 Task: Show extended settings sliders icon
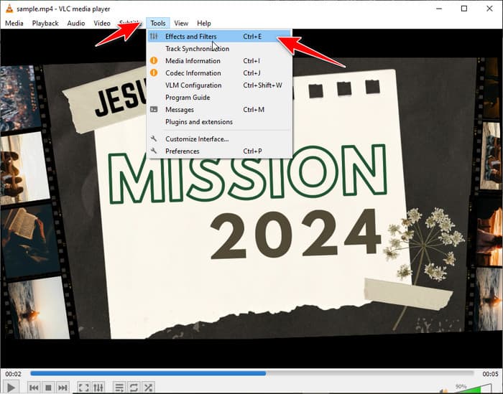98,388
